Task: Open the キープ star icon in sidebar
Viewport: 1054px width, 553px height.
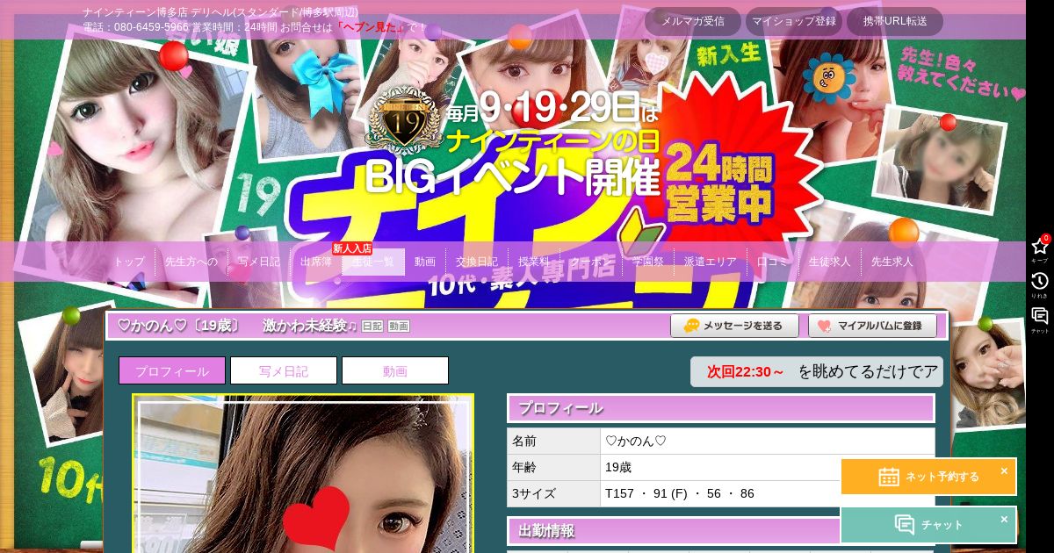Action: coord(1040,249)
